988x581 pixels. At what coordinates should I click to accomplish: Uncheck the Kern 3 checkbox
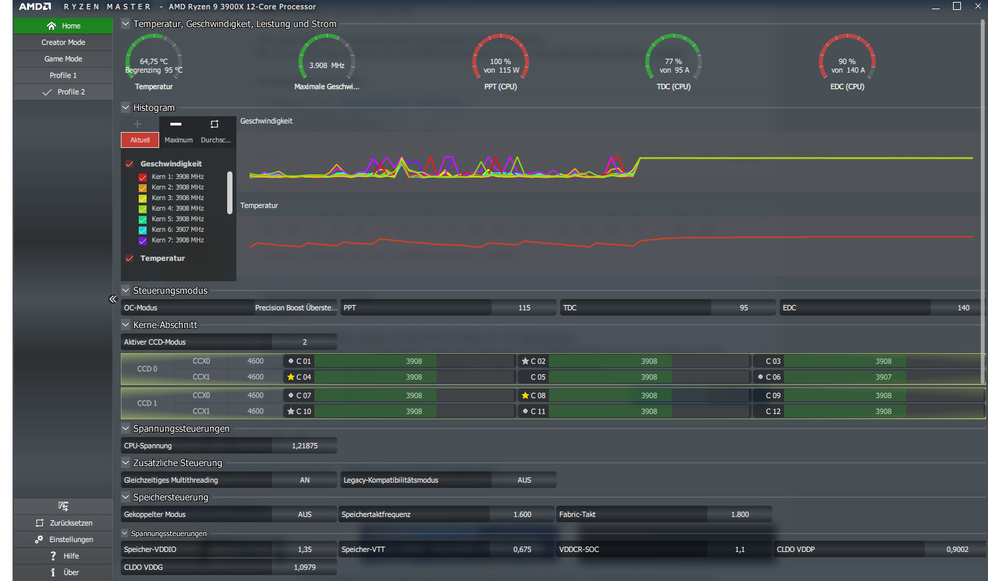coord(143,198)
